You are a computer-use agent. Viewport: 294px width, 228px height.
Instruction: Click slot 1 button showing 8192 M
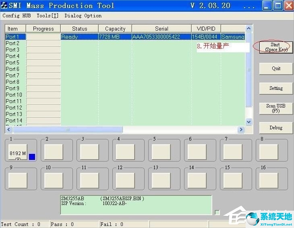pos(18,152)
